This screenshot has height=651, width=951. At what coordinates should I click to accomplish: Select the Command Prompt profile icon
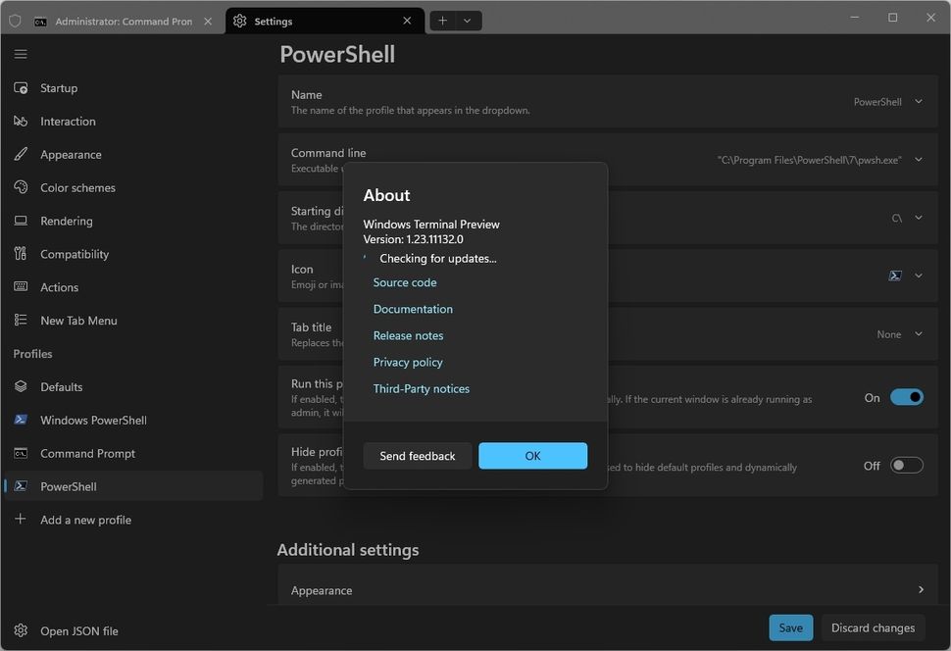tap(21, 453)
